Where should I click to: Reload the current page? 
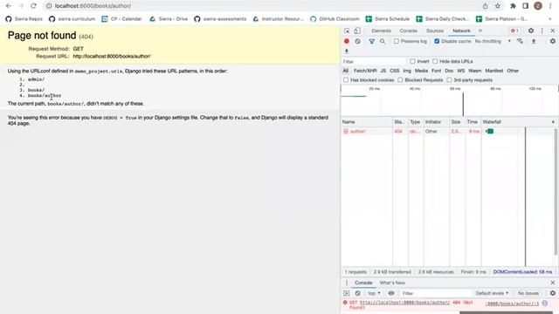click(33, 6)
